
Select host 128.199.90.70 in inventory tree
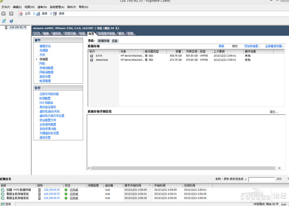click(18, 28)
